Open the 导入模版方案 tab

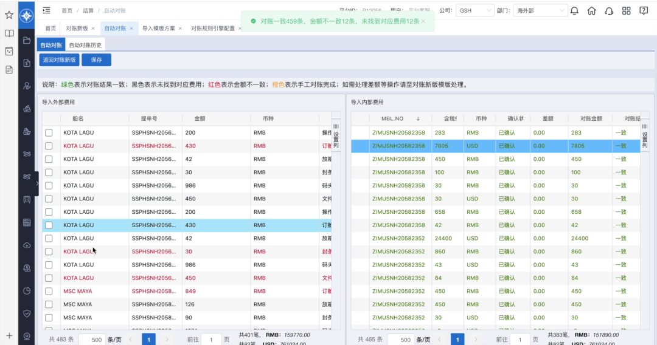tap(158, 29)
